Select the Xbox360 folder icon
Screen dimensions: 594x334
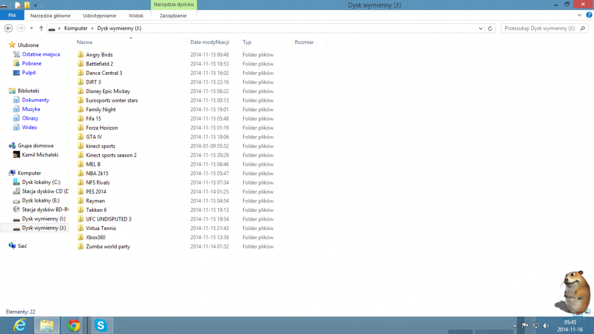click(x=81, y=238)
